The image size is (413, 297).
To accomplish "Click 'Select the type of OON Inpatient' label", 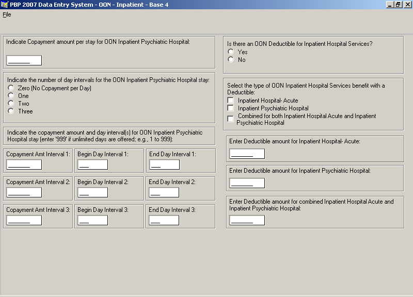I will pyautogui.click(x=306, y=89).
